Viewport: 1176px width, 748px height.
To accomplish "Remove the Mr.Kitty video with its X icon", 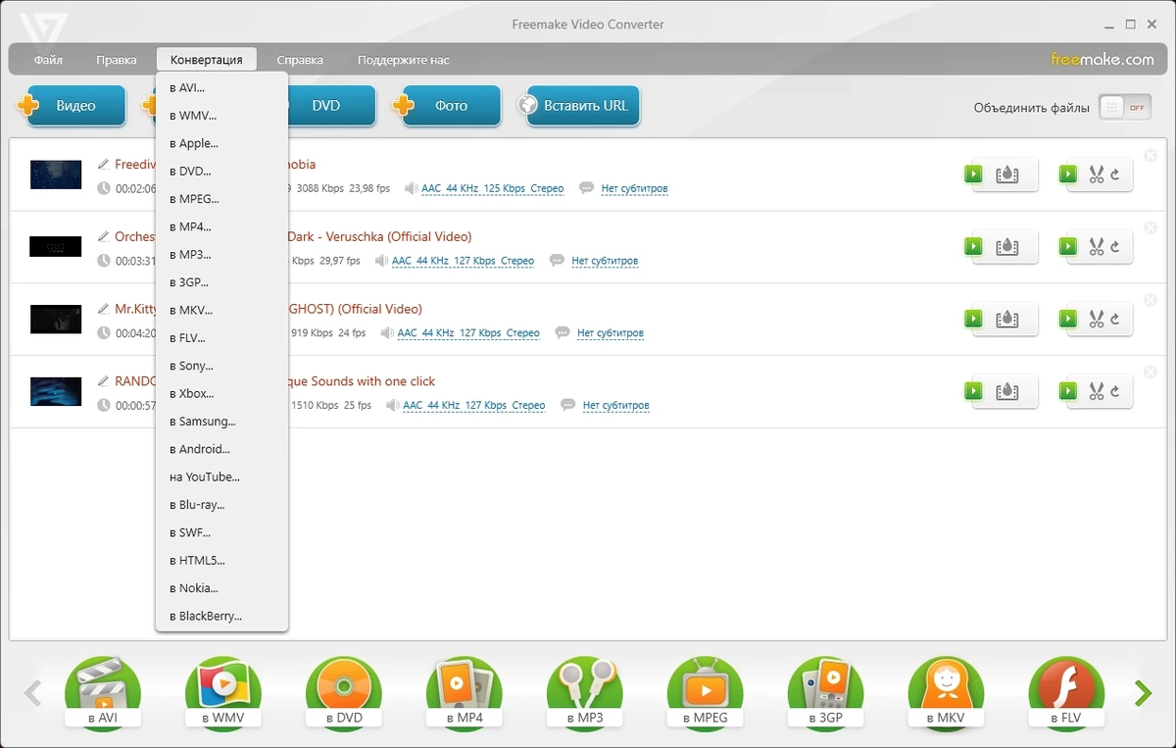I will click(1151, 300).
